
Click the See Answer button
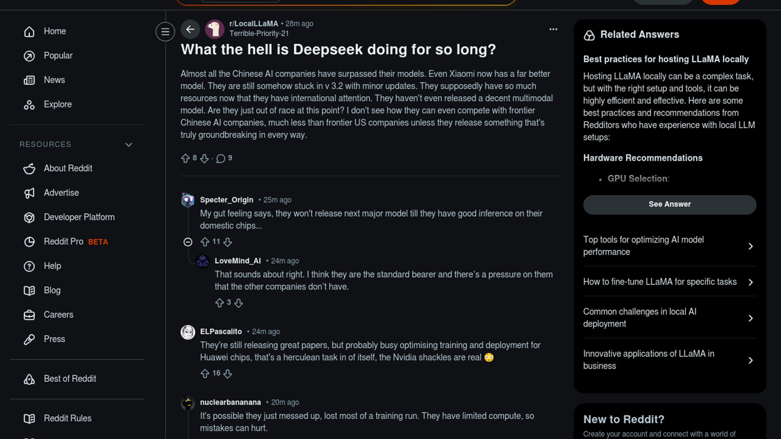pyautogui.click(x=670, y=204)
